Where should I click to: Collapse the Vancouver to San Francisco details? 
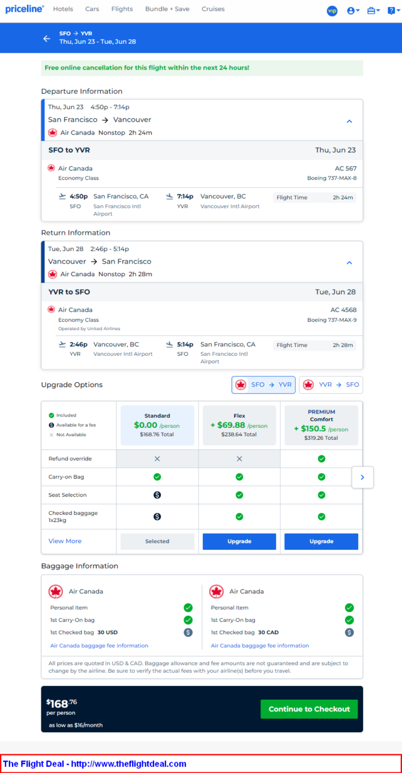click(349, 263)
